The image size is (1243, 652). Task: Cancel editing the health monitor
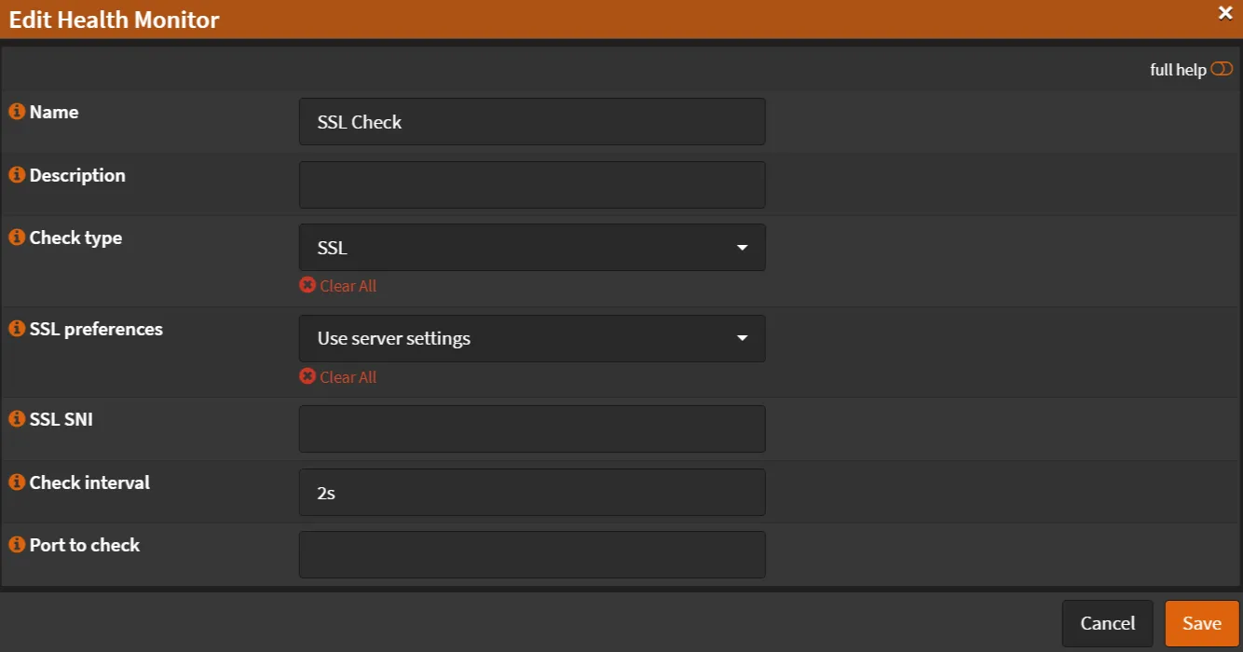pyautogui.click(x=1107, y=623)
